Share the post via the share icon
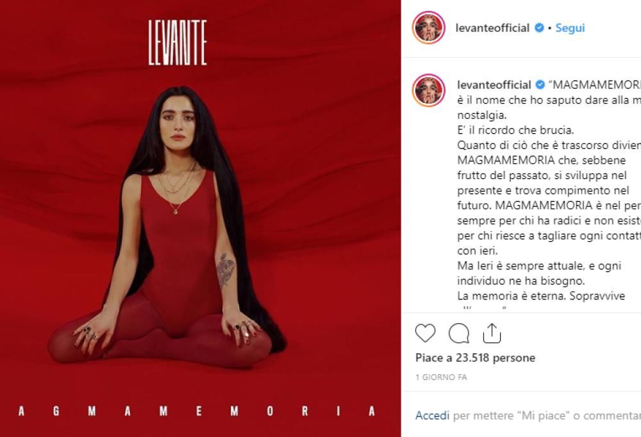 tap(492, 333)
